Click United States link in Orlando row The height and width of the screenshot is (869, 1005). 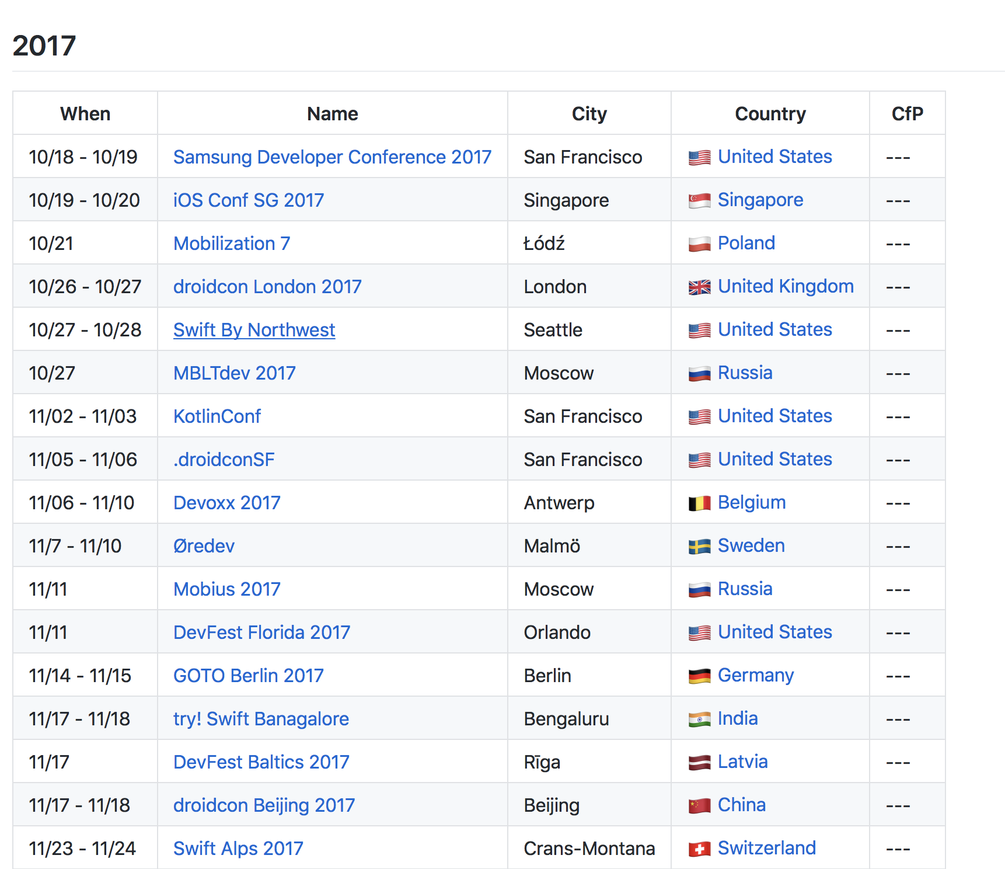tap(774, 632)
